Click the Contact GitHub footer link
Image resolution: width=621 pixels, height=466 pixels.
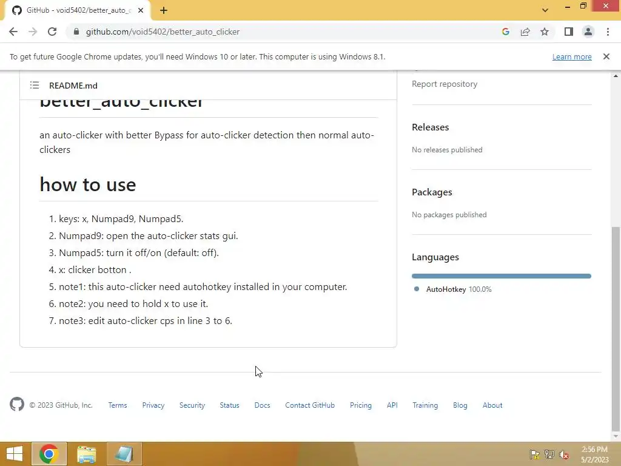click(x=310, y=405)
